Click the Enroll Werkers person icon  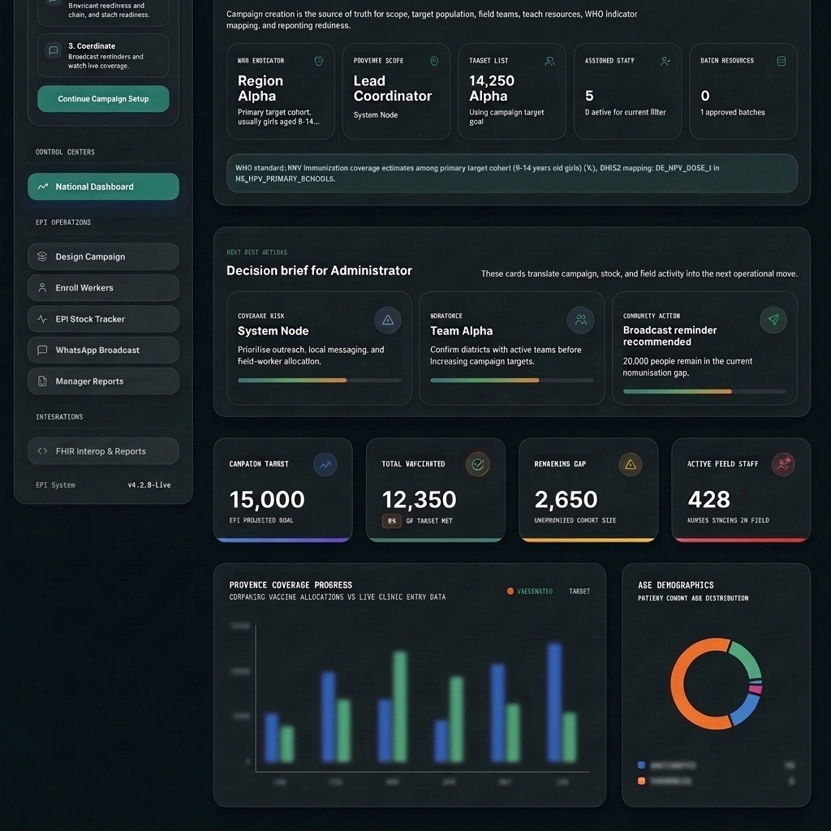42,288
